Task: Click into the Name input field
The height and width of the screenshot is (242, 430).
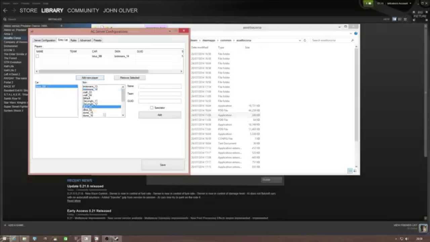Action: pos(160,86)
